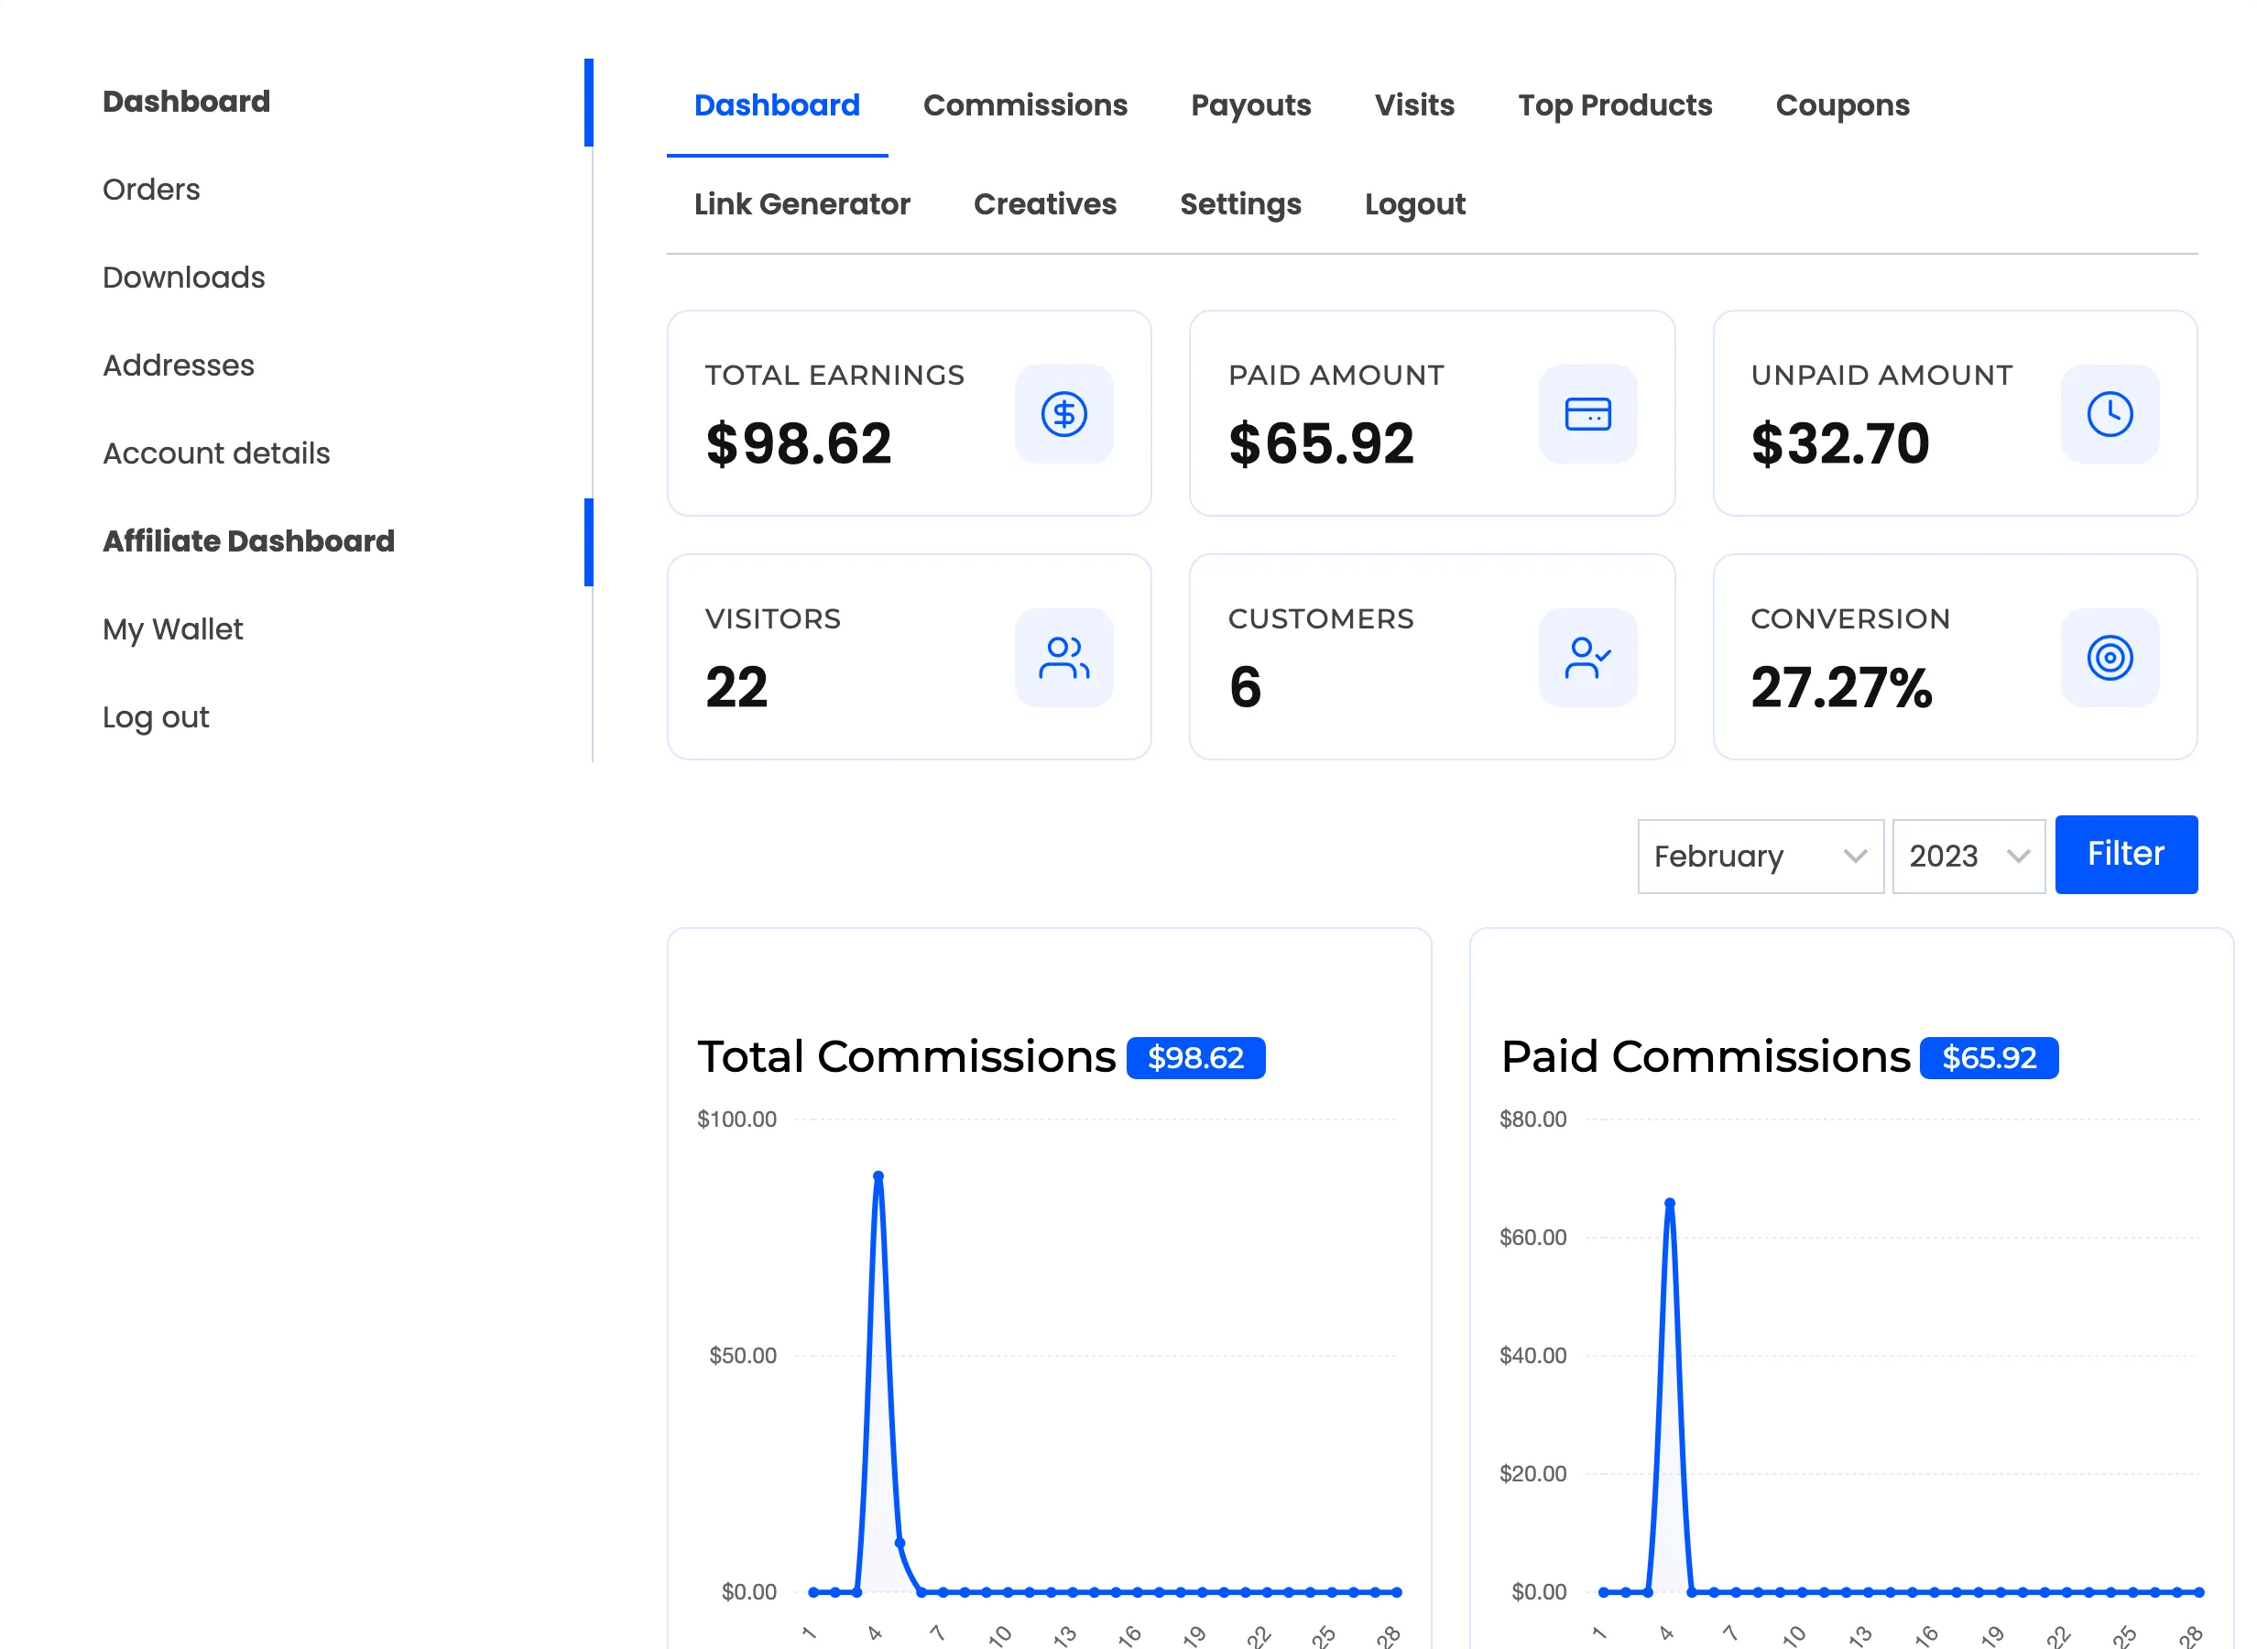Open the Creatives tab
The height and width of the screenshot is (1649, 2257).
[1044, 204]
